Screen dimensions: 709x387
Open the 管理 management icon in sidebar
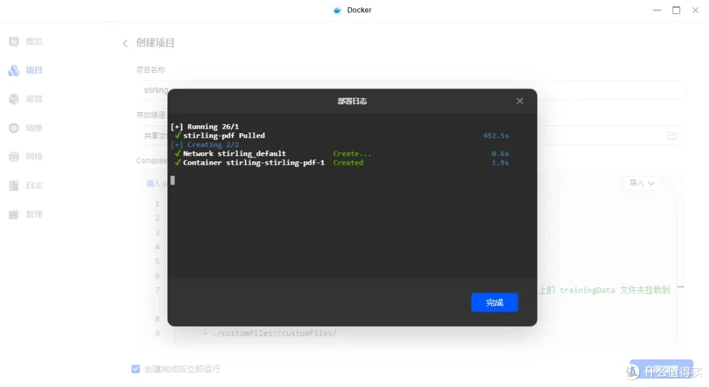pos(14,214)
